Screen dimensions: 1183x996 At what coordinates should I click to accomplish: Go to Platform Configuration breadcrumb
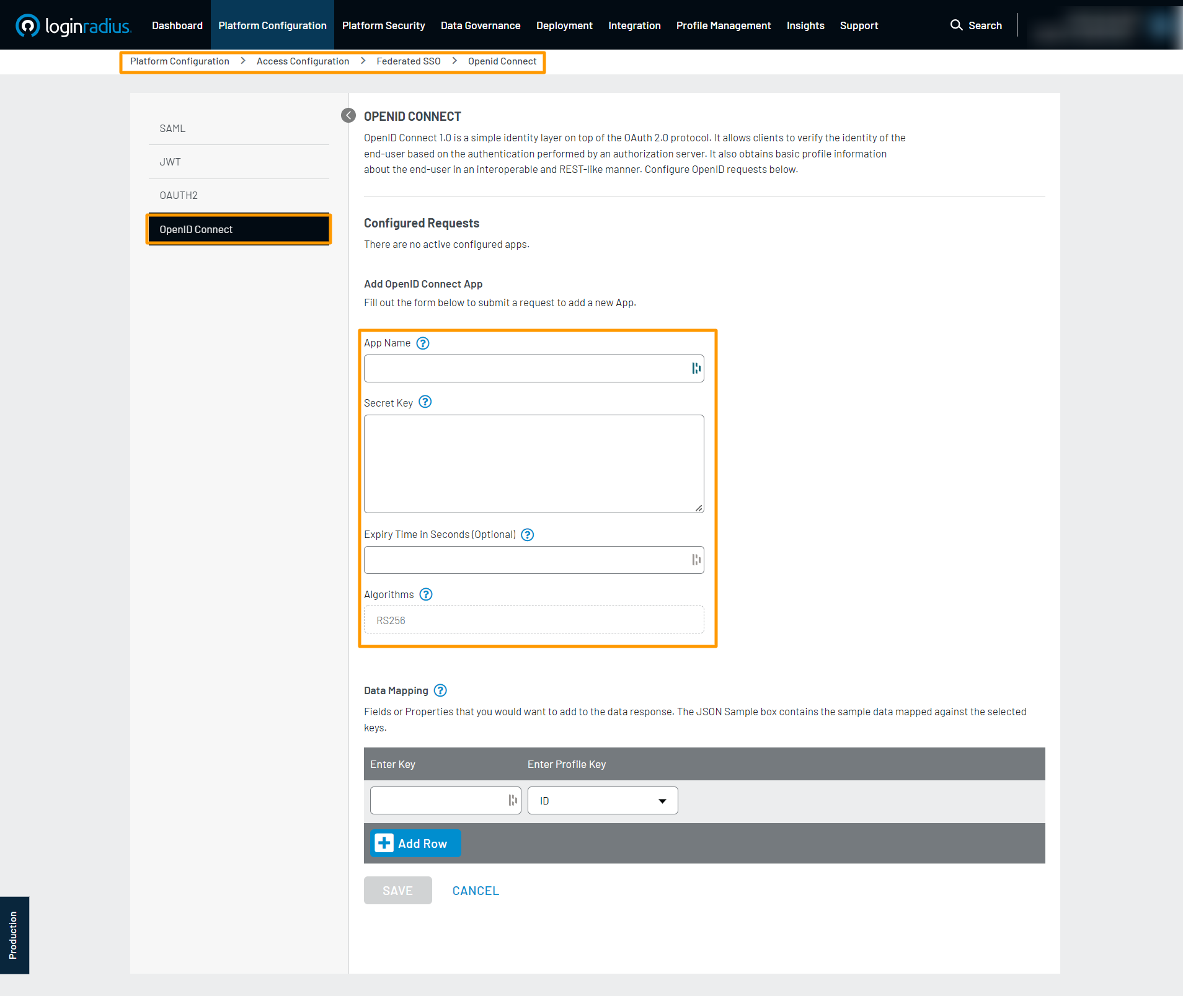[180, 61]
